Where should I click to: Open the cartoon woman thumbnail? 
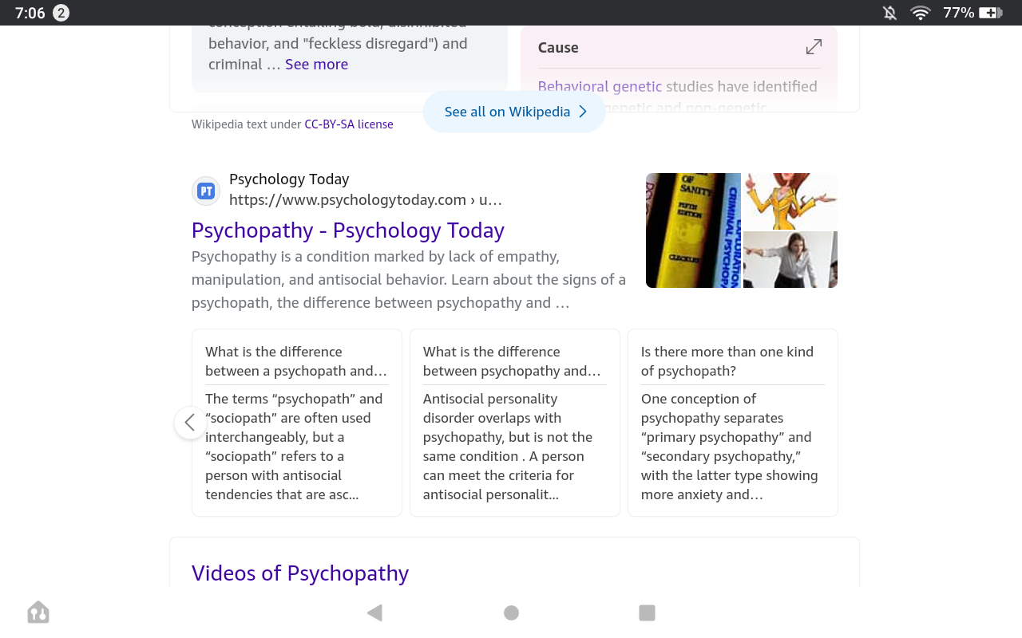790,201
